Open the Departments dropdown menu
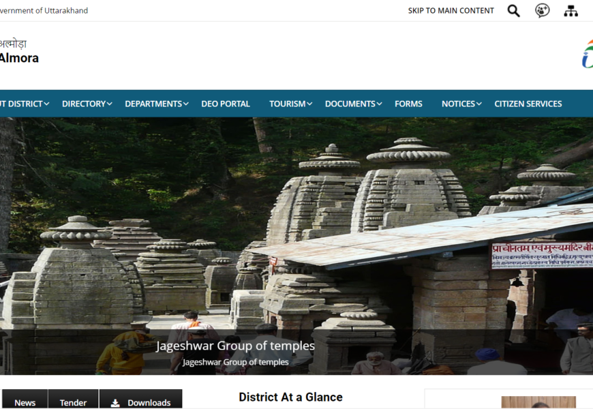Viewport: 593px width, 409px height. (x=185, y=104)
